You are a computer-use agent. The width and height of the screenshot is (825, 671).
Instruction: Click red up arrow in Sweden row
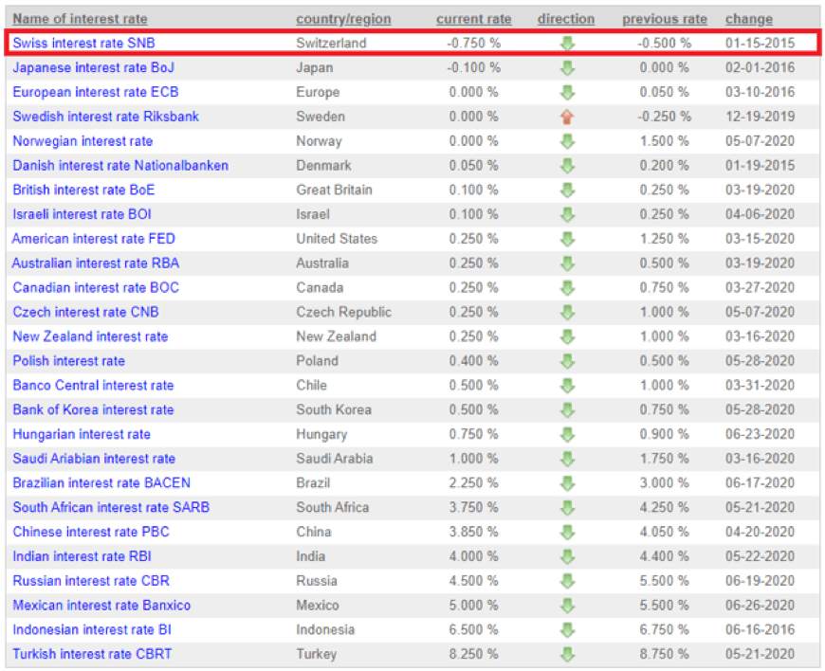click(567, 117)
